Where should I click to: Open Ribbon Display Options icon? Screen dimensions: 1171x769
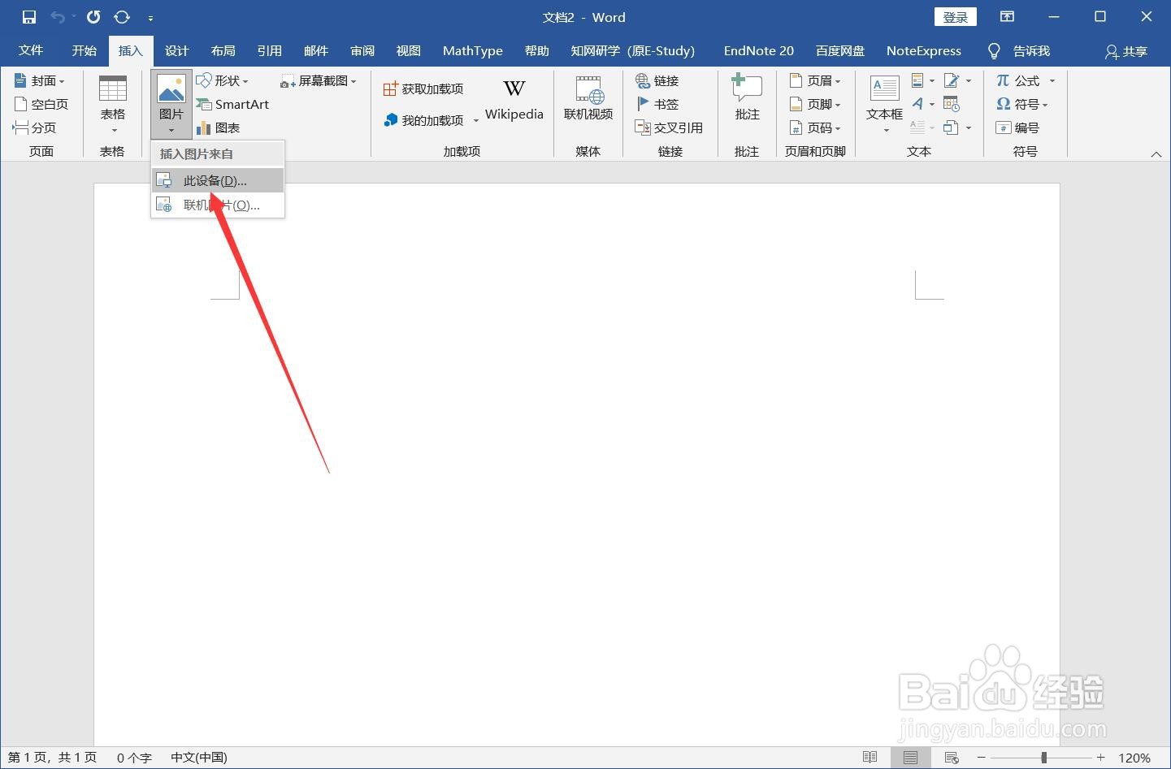(x=1007, y=17)
